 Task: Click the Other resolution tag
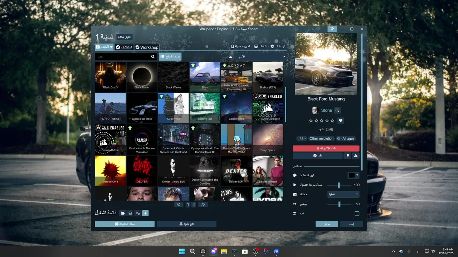click(321, 138)
